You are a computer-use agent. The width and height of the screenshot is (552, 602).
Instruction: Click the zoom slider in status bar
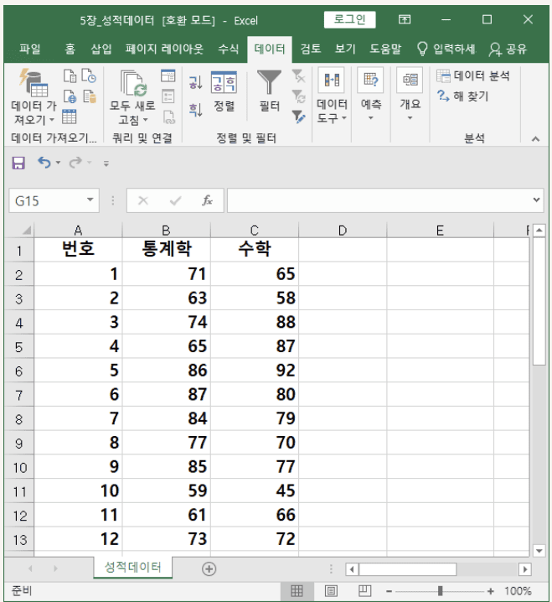[x=440, y=591]
